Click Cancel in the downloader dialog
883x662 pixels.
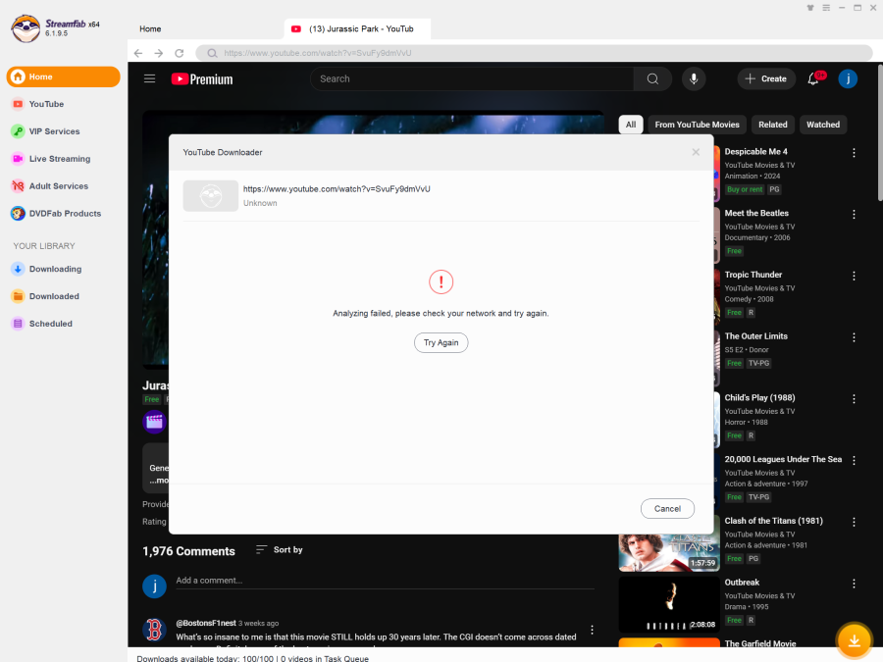pos(667,508)
